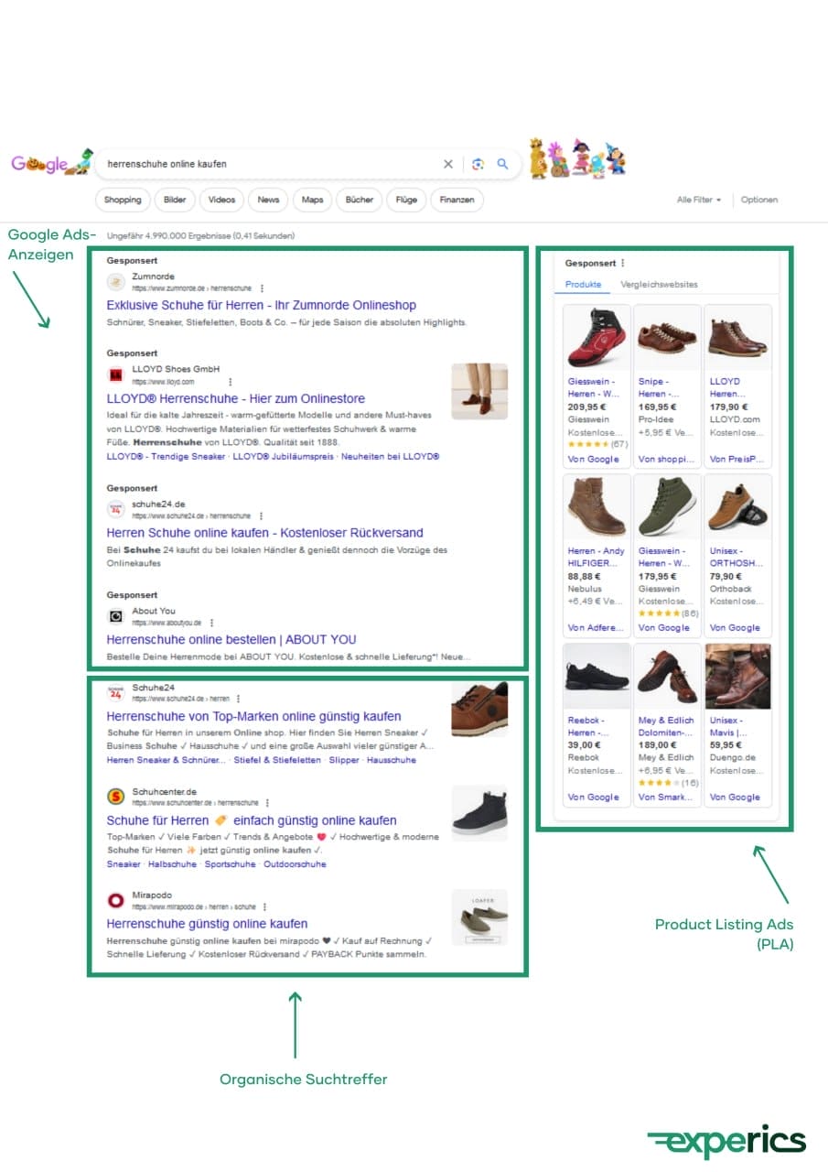Open Herrenschuhe online bestellen ABOUT YOU ad
Screen dimensions: 828x1172
pos(231,640)
